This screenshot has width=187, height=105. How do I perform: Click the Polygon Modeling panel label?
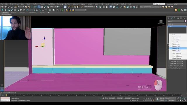[x=6, y=15]
